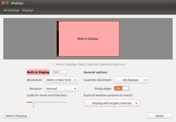This screenshot has height=122, width=176.
Task: Click the Apply button
Action: point(159,116)
